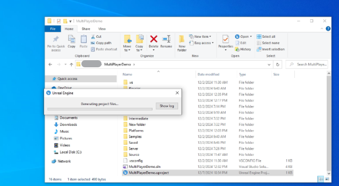This screenshot has width=339, height=186.
Task: Click the Properties icon in the ribbon
Action: click(x=226, y=40)
